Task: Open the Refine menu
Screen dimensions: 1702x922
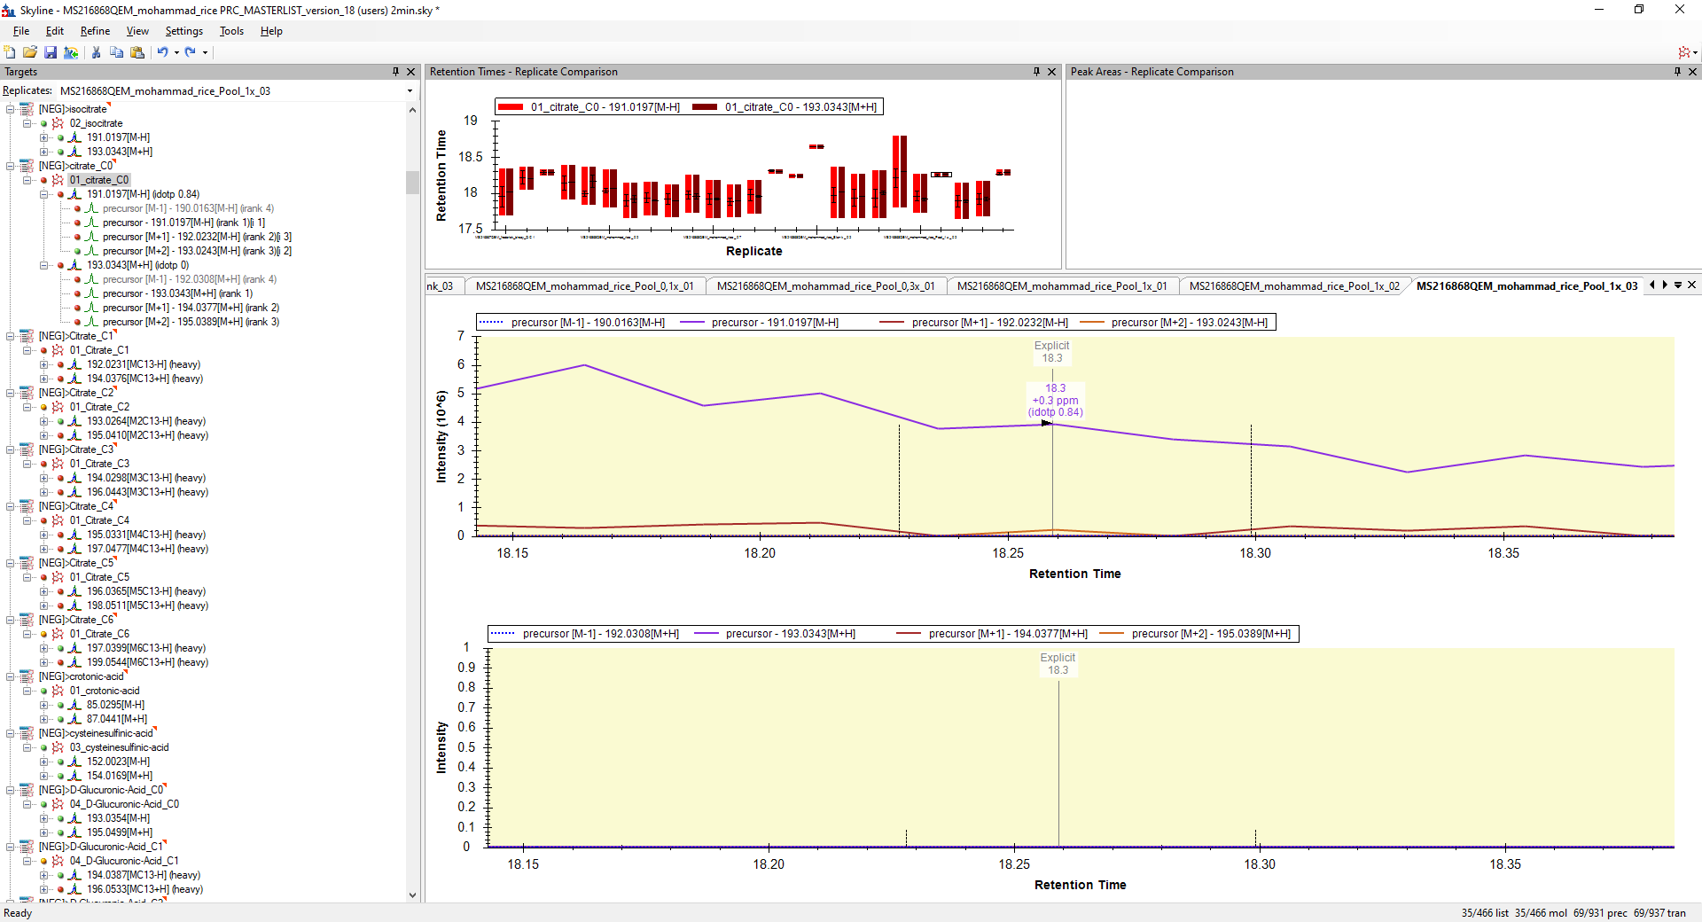Action: pyautogui.click(x=95, y=31)
